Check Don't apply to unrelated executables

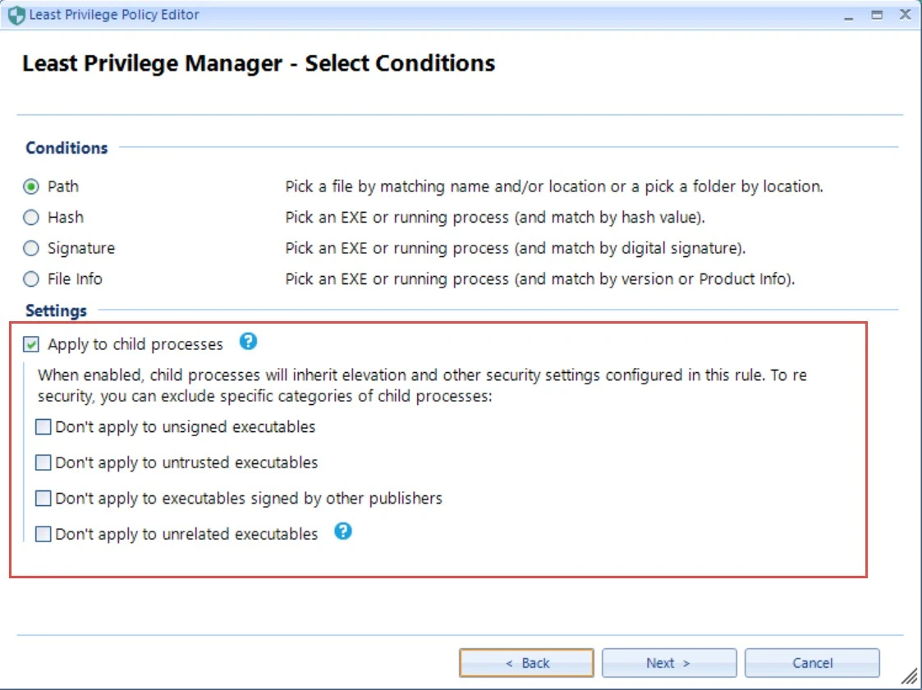(x=44, y=533)
